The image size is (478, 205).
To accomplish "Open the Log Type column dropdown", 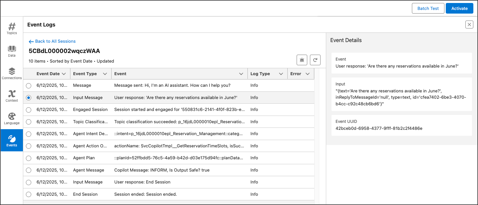I will (281, 74).
